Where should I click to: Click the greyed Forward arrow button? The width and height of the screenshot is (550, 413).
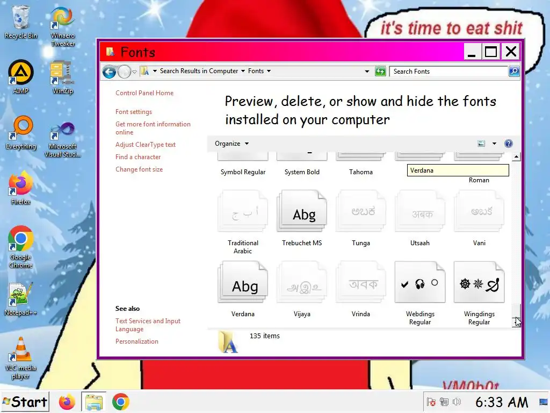coord(124,72)
